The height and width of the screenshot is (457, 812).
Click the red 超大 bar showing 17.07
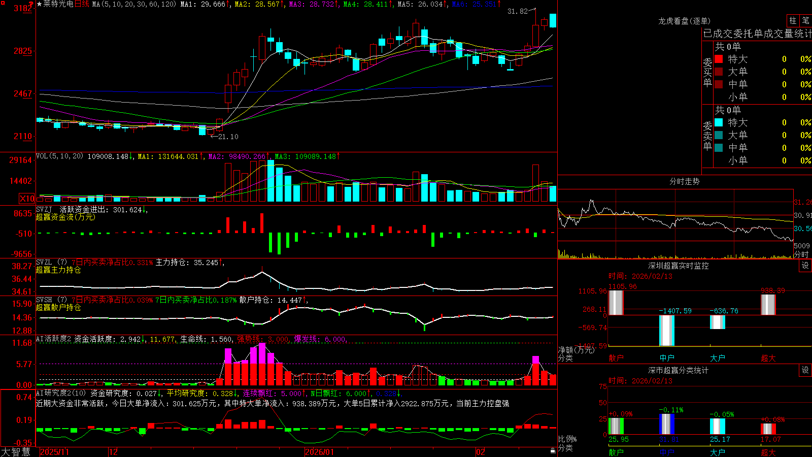(768, 429)
